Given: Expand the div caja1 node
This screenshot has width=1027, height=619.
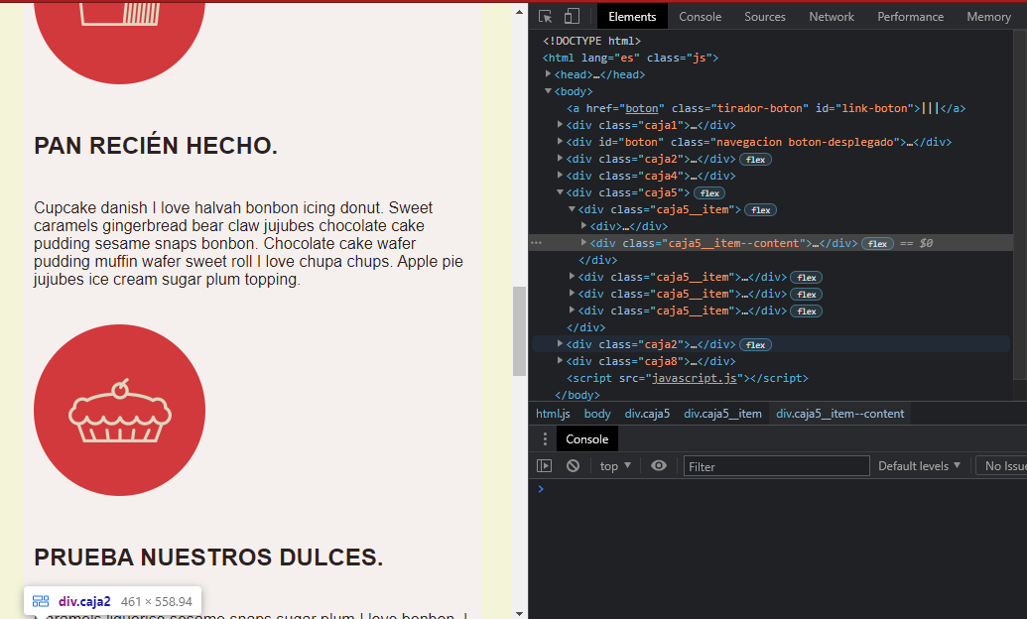Looking at the screenshot, I should pyautogui.click(x=560, y=124).
